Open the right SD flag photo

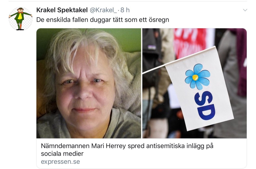194,83
